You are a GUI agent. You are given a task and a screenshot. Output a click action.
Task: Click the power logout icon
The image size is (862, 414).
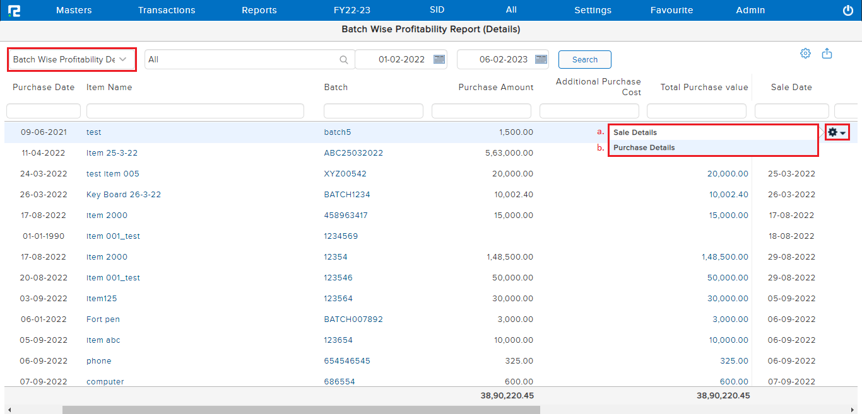(x=847, y=10)
